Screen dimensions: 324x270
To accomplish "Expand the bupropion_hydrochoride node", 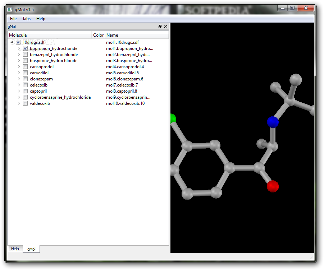I will point(19,48).
